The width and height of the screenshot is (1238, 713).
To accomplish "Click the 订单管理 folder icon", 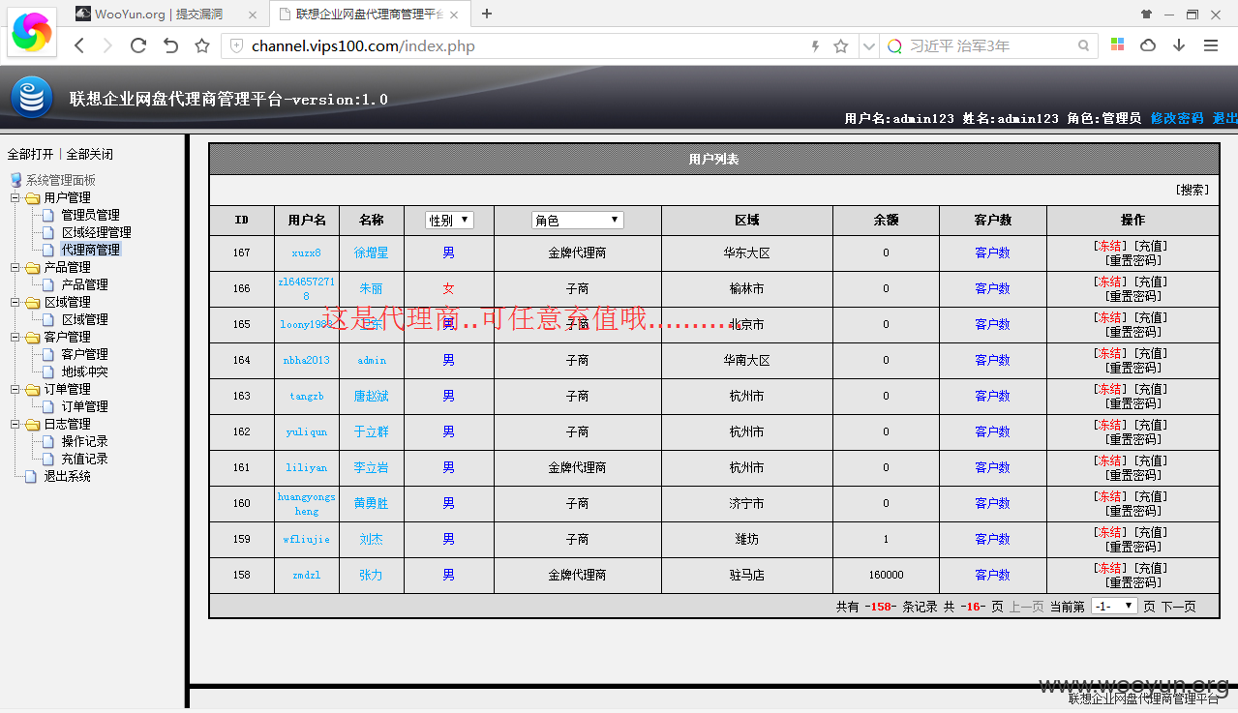I will [x=33, y=389].
